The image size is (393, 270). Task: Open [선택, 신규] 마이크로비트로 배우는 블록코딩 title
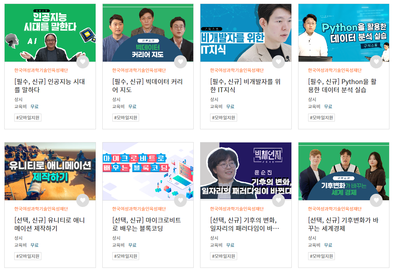[x=147, y=224]
